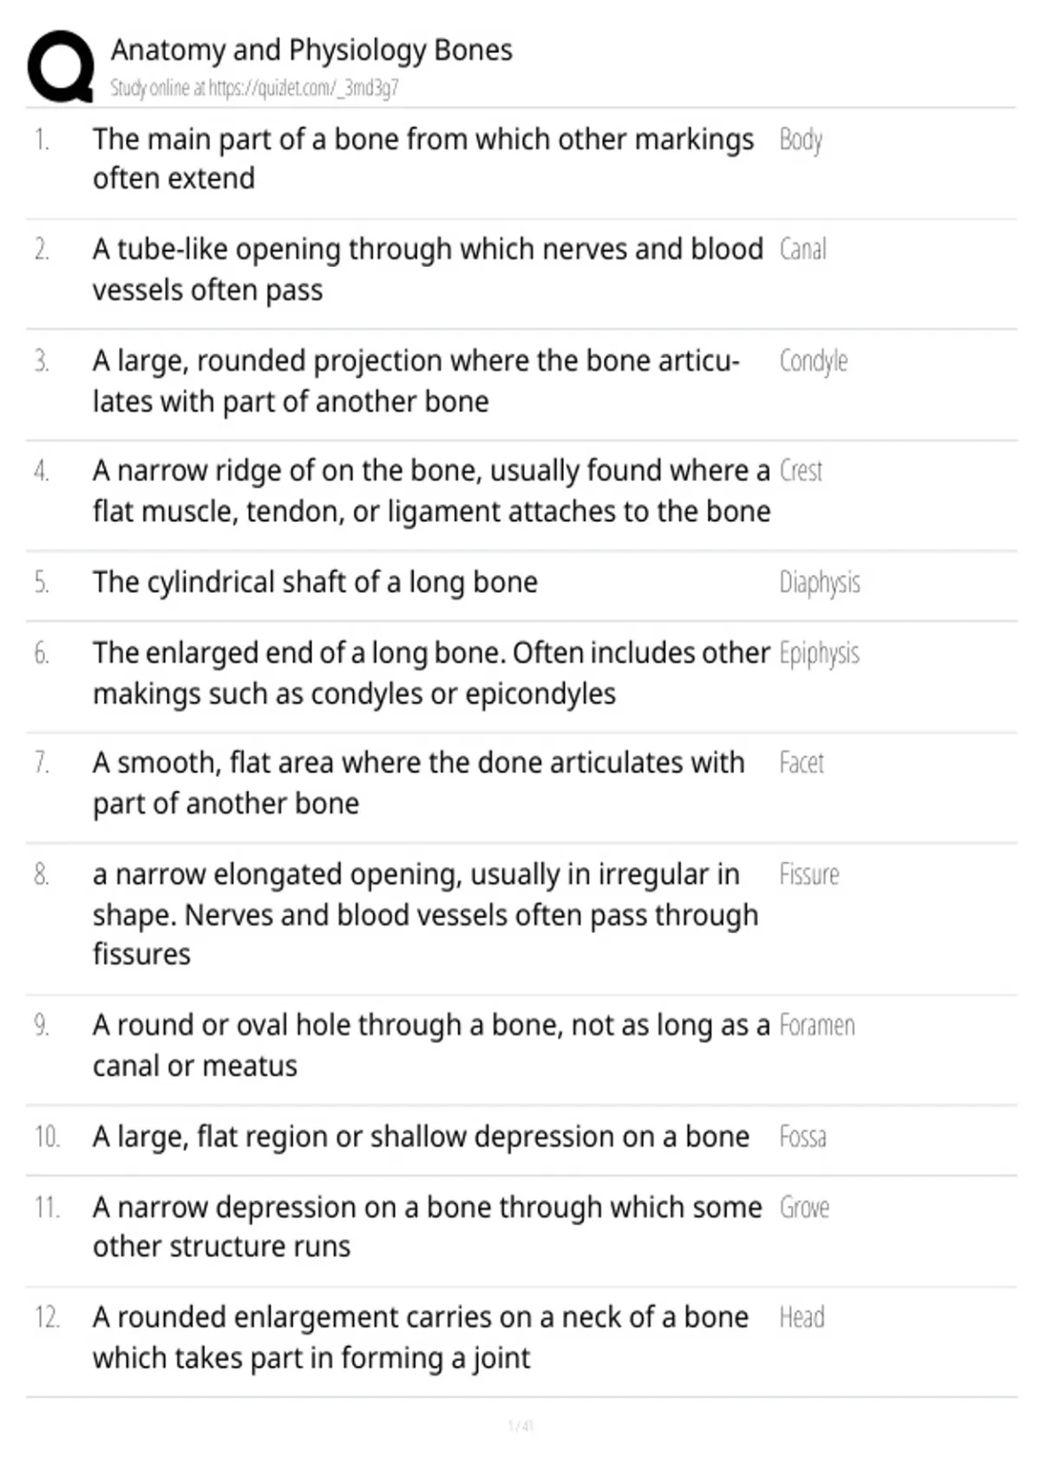Click the term Facet
The width and height of the screenshot is (1041, 1474).
[801, 763]
